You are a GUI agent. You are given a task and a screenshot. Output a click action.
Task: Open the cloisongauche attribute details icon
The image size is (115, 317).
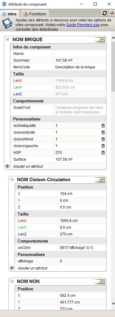click(103, 146)
